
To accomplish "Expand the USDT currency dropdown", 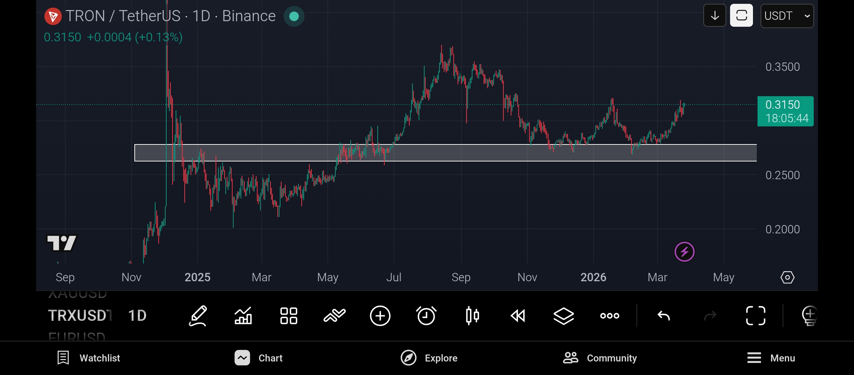I will tap(787, 16).
